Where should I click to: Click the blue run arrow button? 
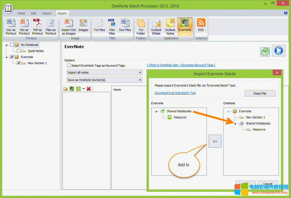coord(278,51)
